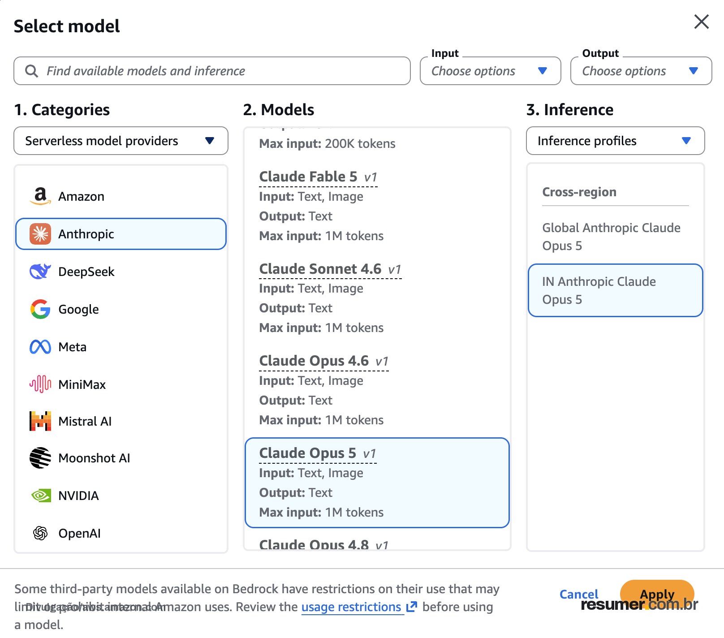Open the Output options dropdown
724x638 pixels.
tap(641, 71)
